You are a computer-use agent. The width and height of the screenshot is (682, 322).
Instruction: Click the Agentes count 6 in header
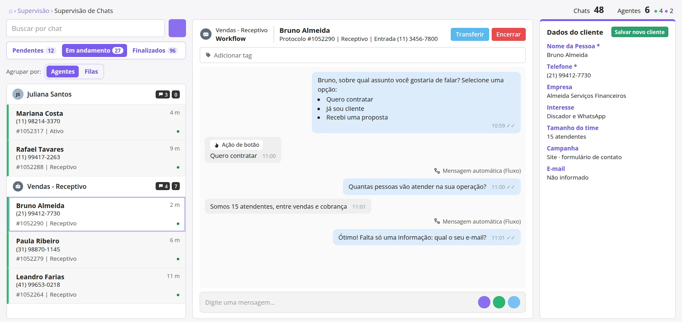click(647, 10)
